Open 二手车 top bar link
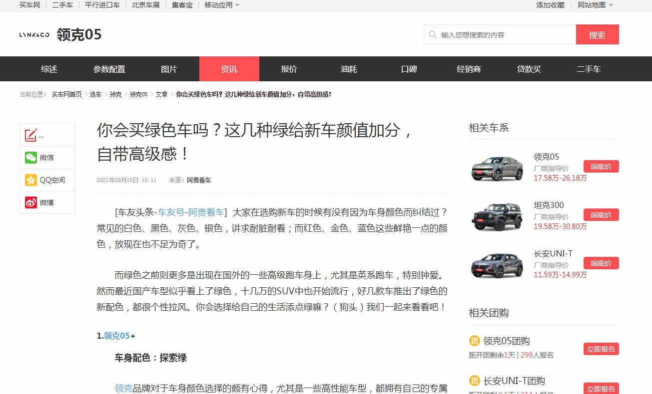 pos(62,5)
